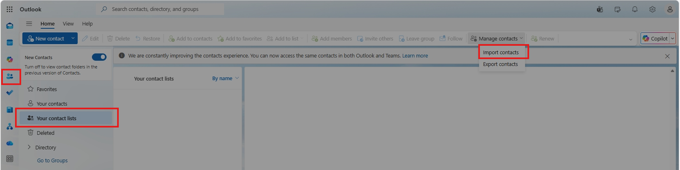Open the blue save-disk app icon in rail
This screenshot has width=680, height=170.
point(10,110)
